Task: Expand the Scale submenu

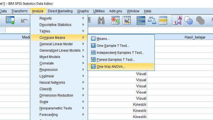Action: [59, 102]
